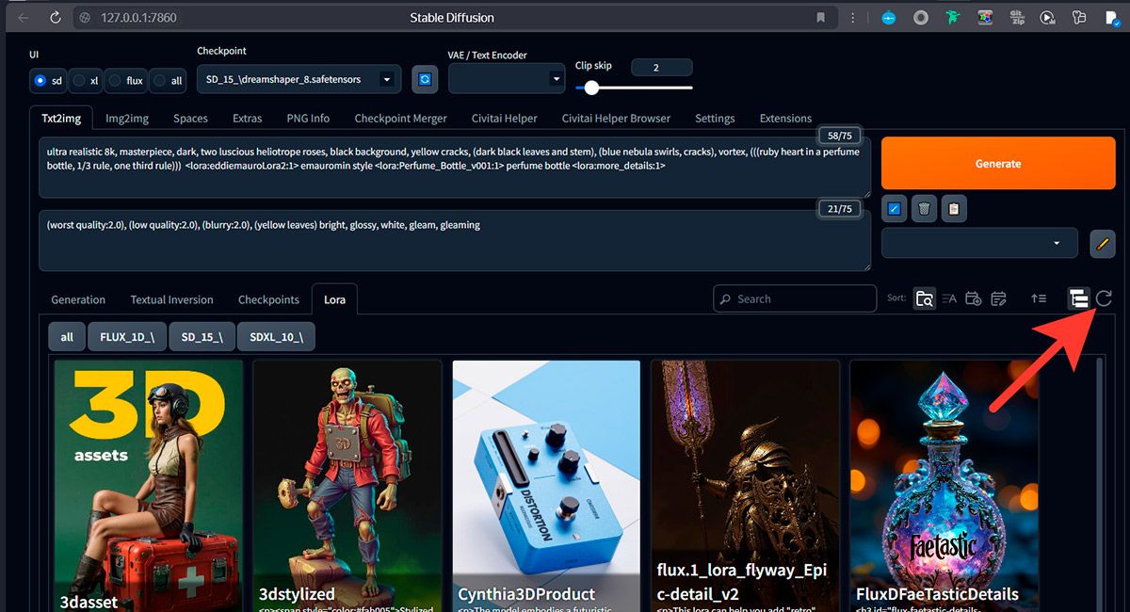
Task: Select the 3dstylized Lora card
Action: pyautogui.click(x=347, y=486)
